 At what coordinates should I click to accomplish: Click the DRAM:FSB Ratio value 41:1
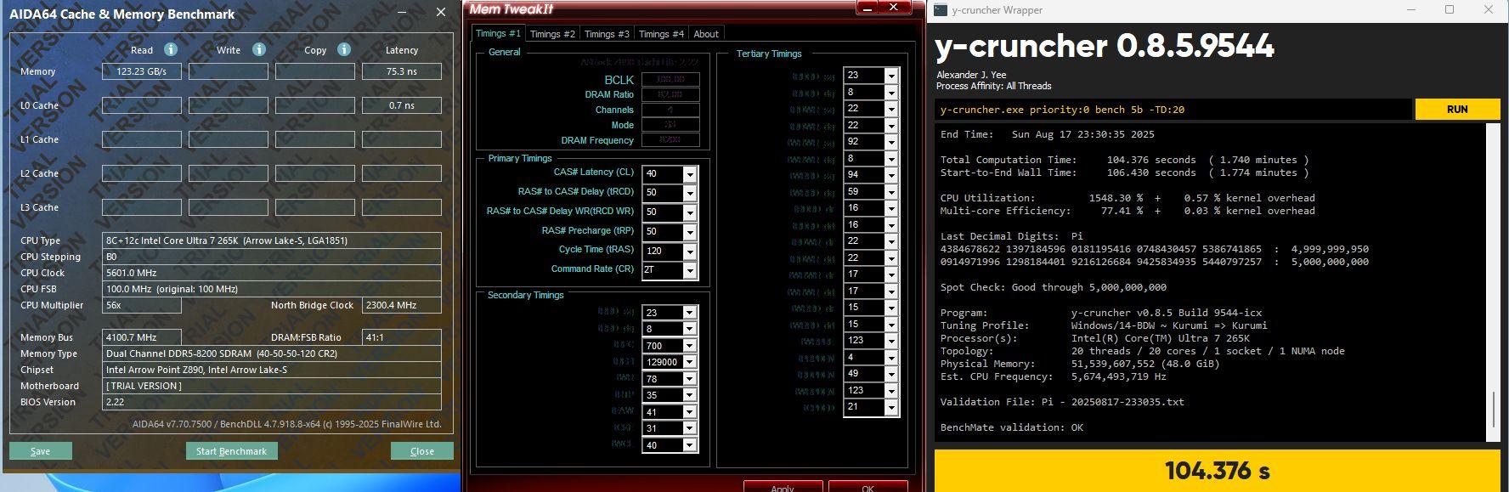(x=402, y=337)
